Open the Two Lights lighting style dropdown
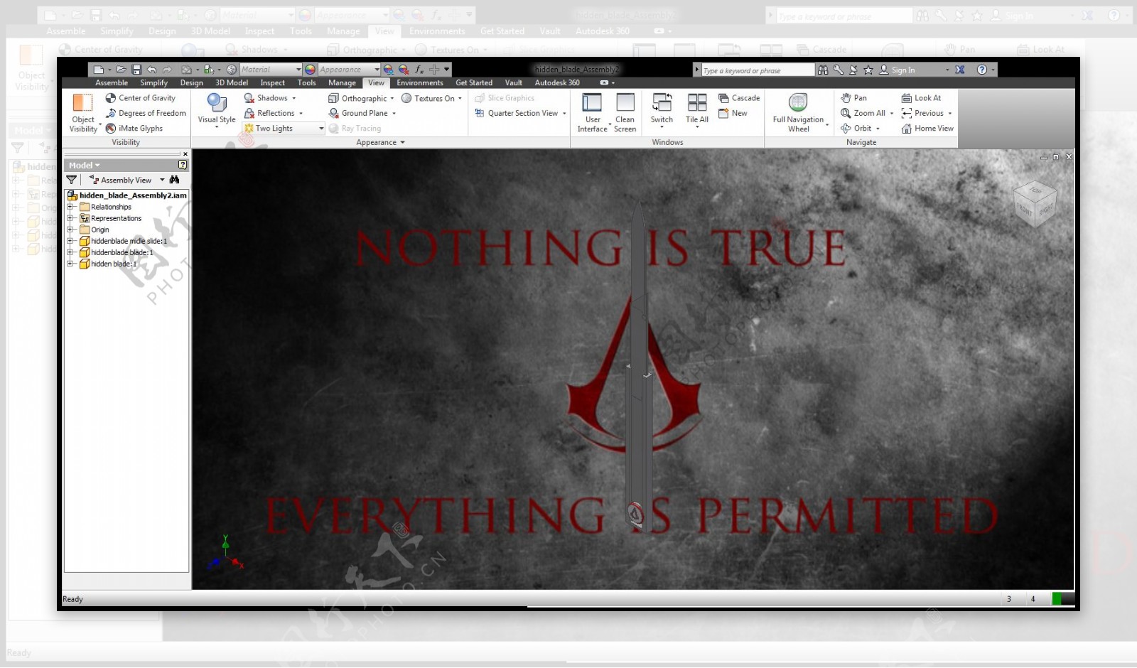This screenshot has height=668, width=1137. pyautogui.click(x=284, y=129)
